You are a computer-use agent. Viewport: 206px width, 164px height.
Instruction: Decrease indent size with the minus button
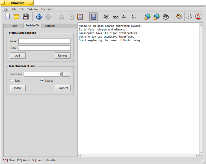[64, 74]
